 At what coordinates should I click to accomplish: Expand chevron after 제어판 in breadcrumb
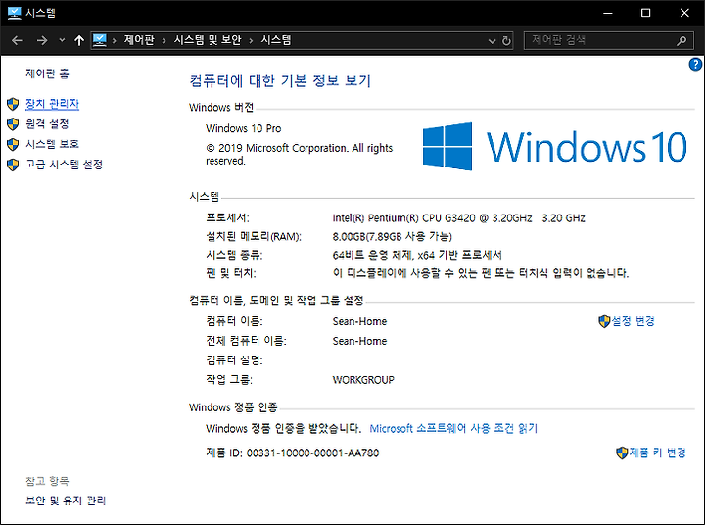pyautogui.click(x=164, y=41)
